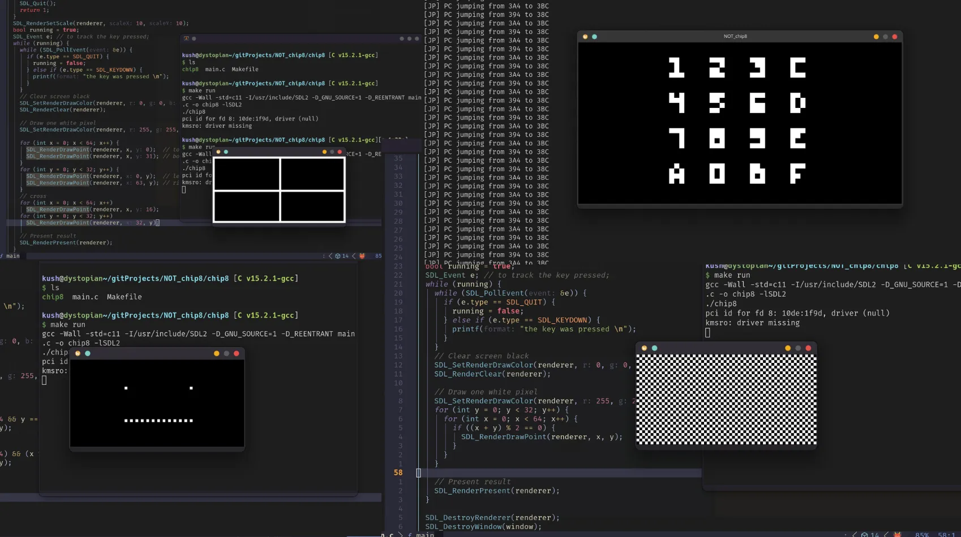
Task: Click the small icon in top-left terminal title bar
Action: click(x=186, y=38)
